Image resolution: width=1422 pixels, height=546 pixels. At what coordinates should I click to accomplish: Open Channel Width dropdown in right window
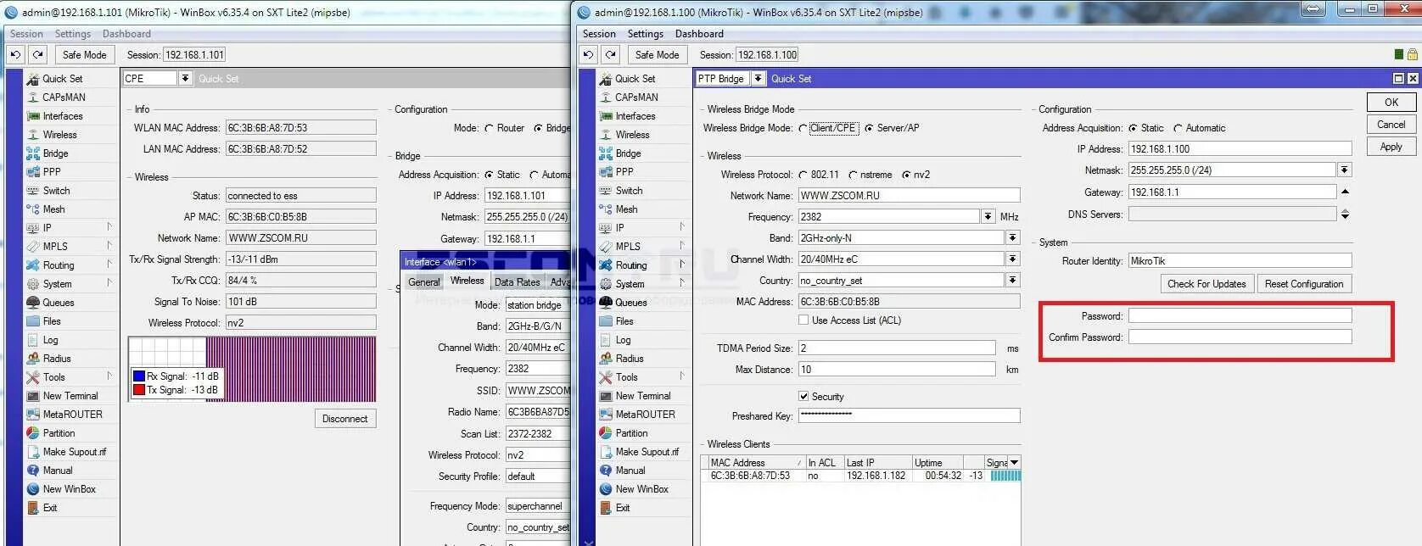click(1013, 259)
